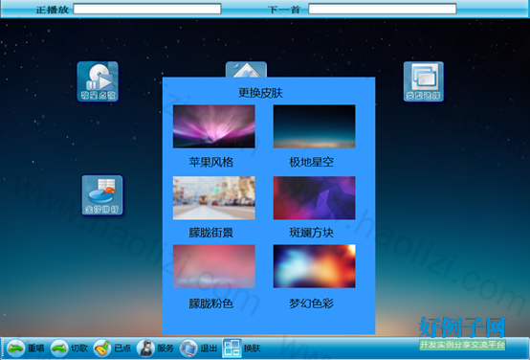Toggle the 换肤 skin change button
Screen dimensions: 530x360
242,349
